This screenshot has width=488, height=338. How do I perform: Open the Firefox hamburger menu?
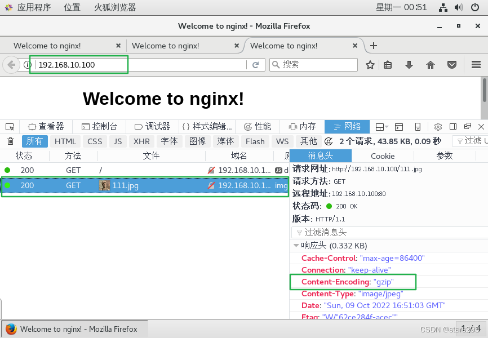click(476, 64)
